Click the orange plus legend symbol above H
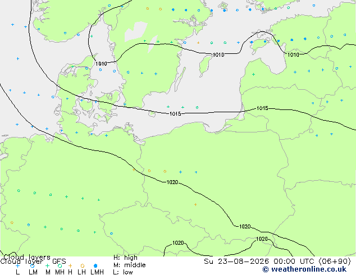The width and height of the screenshot is (356, 275). click(70, 265)
